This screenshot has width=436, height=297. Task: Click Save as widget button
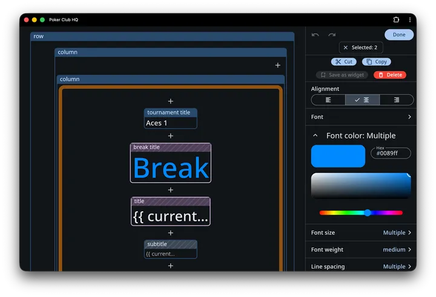coord(342,75)
